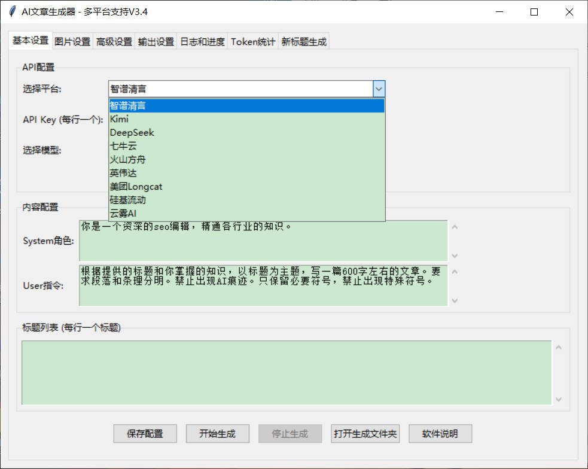Close the AI文章生成器 window
The image size is (588, 469).
tap(569, 11)
